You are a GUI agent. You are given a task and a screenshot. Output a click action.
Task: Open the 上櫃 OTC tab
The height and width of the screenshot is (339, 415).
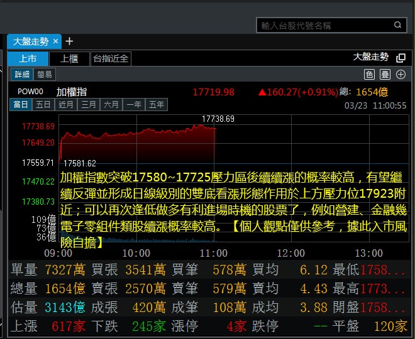tap(69, 59)
